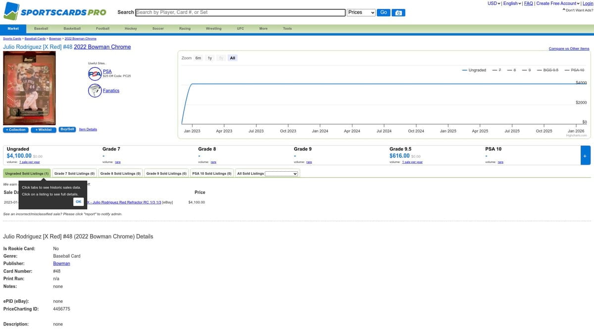Image resolution: width=594 pixels, height=334 pixels.
Task: Open the Wrestling menu
Action: pyautogui.click(x=214, y=29)
